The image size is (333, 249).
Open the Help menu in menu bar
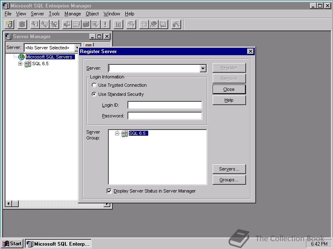point(129,14)
